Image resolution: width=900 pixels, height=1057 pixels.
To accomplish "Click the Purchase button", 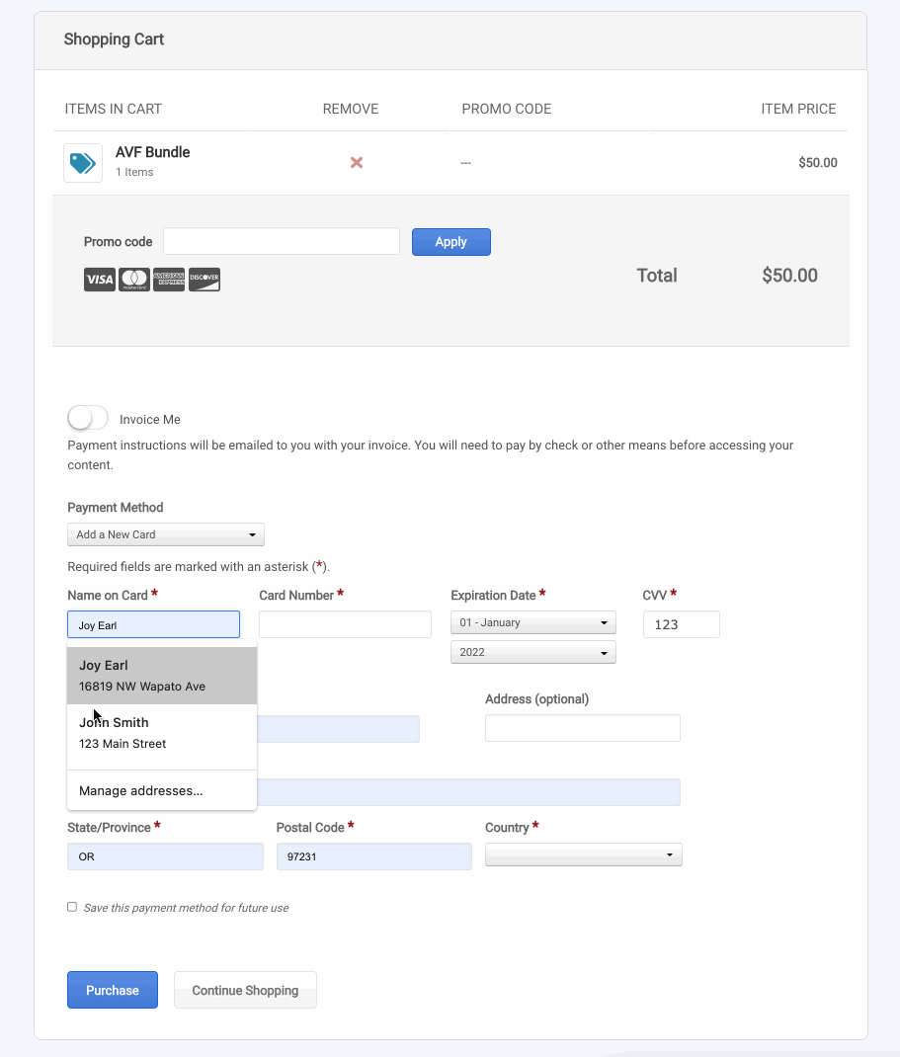I will [x=112, y=990].
